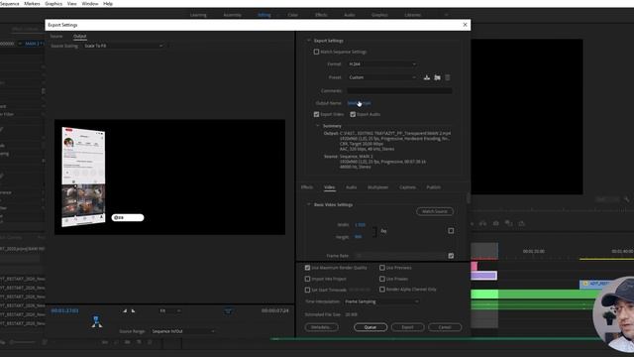Viewport: 634px width, 357px height.
Task: Click the aspect ratio correction icon in preview bar
Action: [x=229, y=310]
